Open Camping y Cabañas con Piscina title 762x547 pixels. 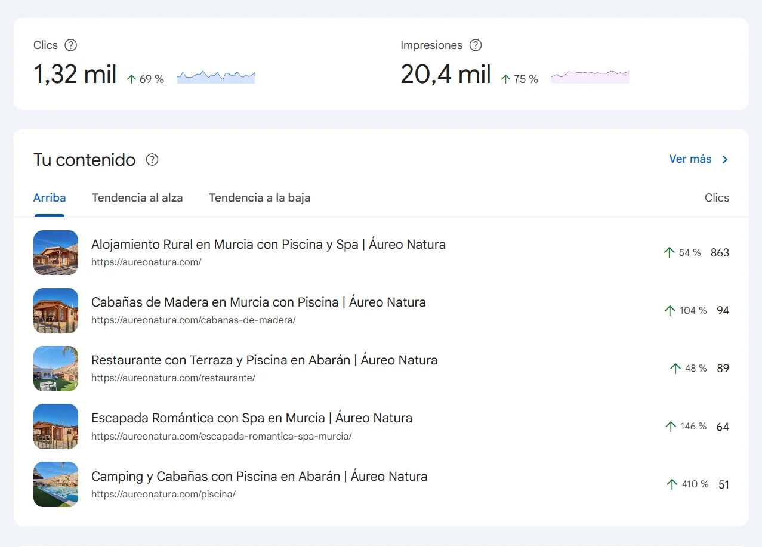coord(260,477)
